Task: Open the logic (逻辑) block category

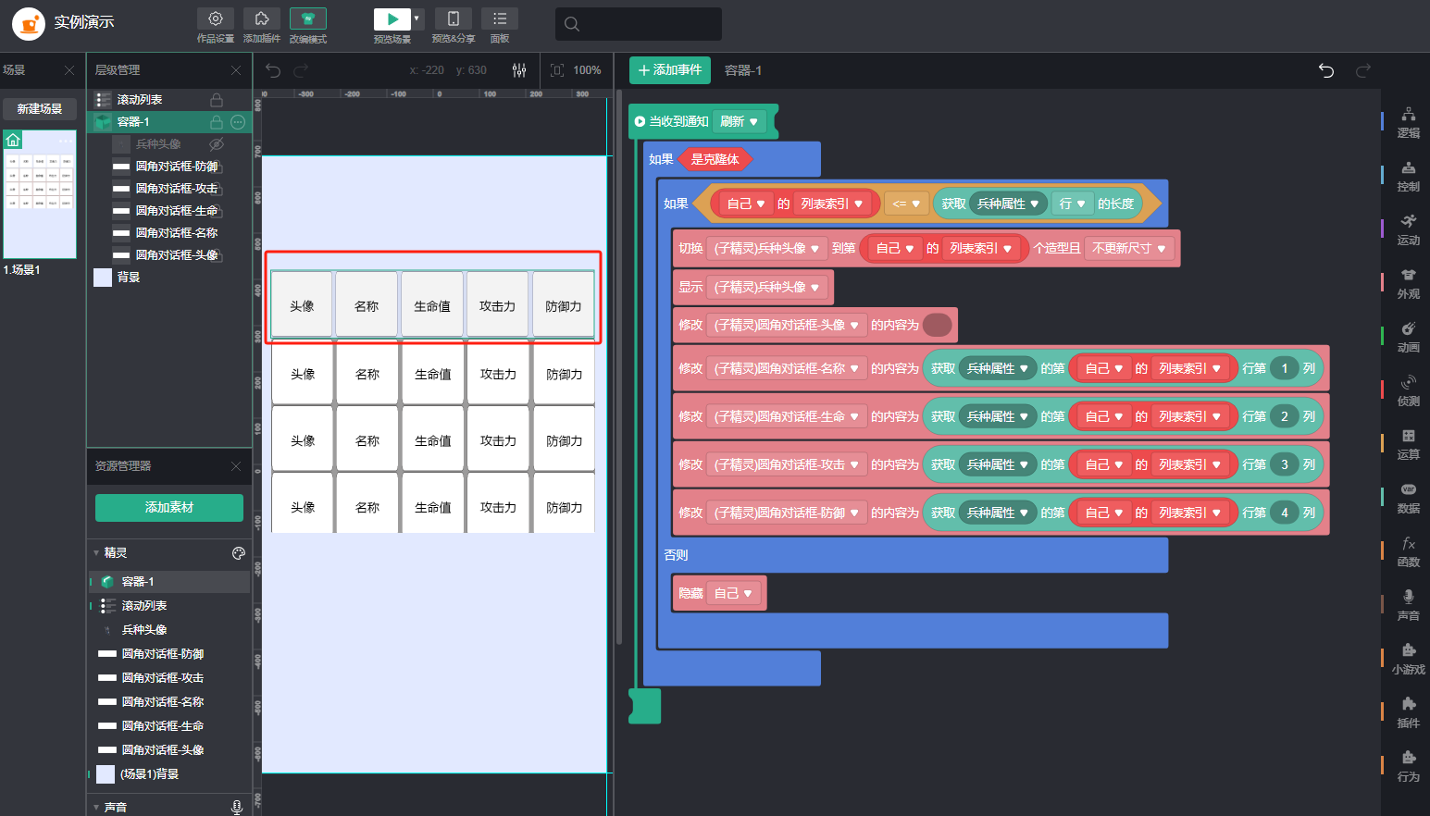Action: pyautogui.click(x=1408, y=122)
